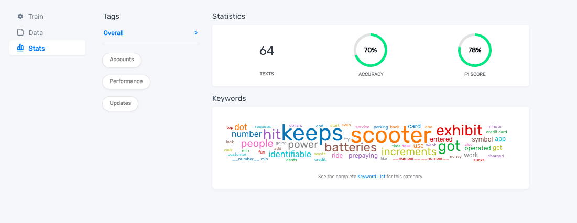Click the keyword 'batteries' in cloud
This screenshot has width=577, height=223.
351,148
